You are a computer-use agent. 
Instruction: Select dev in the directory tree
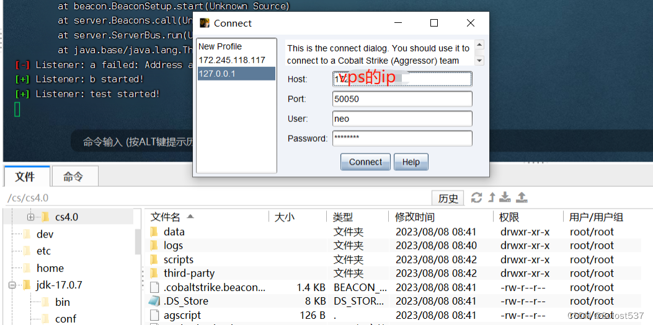click(45, 235)
